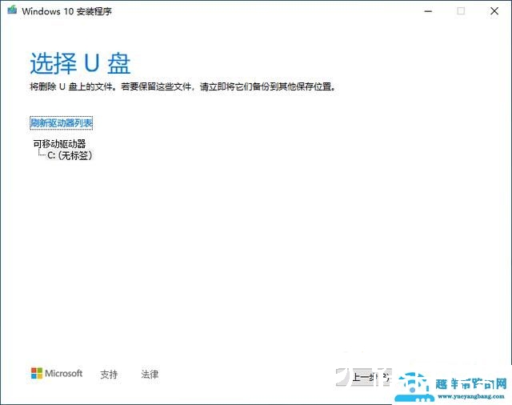Click the 将删除 U 盘上的文件 warning text
512x405 pixels.
[183, 87]
